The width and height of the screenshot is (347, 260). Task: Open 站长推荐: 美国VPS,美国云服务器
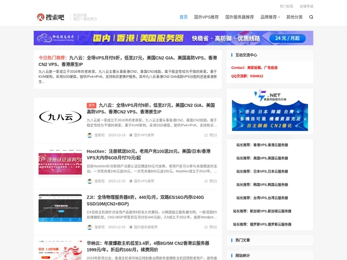(262, 158)
